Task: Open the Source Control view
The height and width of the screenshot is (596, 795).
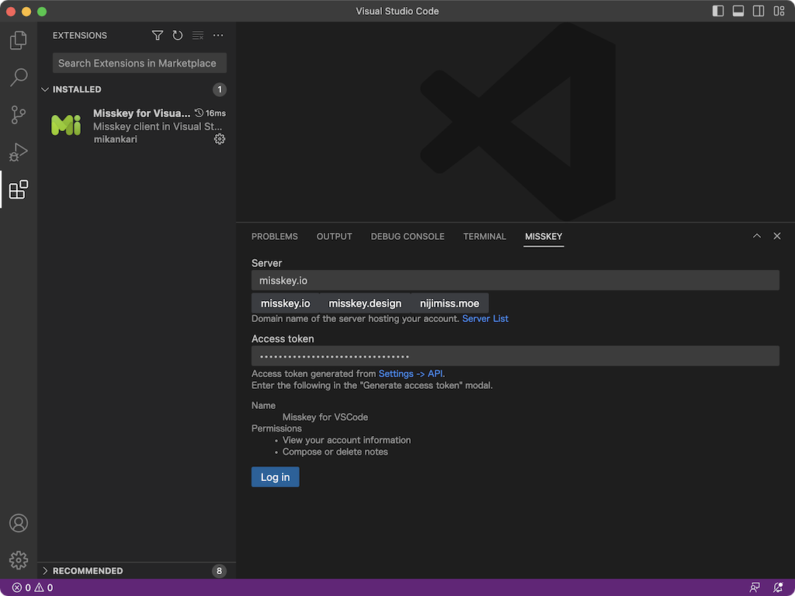Action: tap(19, 115)
